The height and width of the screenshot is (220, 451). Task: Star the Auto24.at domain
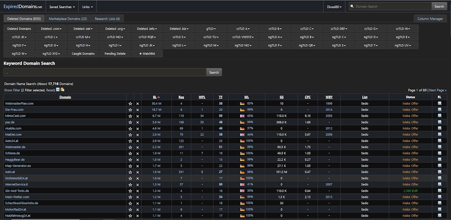point(130,141)
